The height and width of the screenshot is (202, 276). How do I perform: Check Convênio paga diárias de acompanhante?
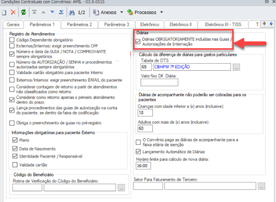138,142
